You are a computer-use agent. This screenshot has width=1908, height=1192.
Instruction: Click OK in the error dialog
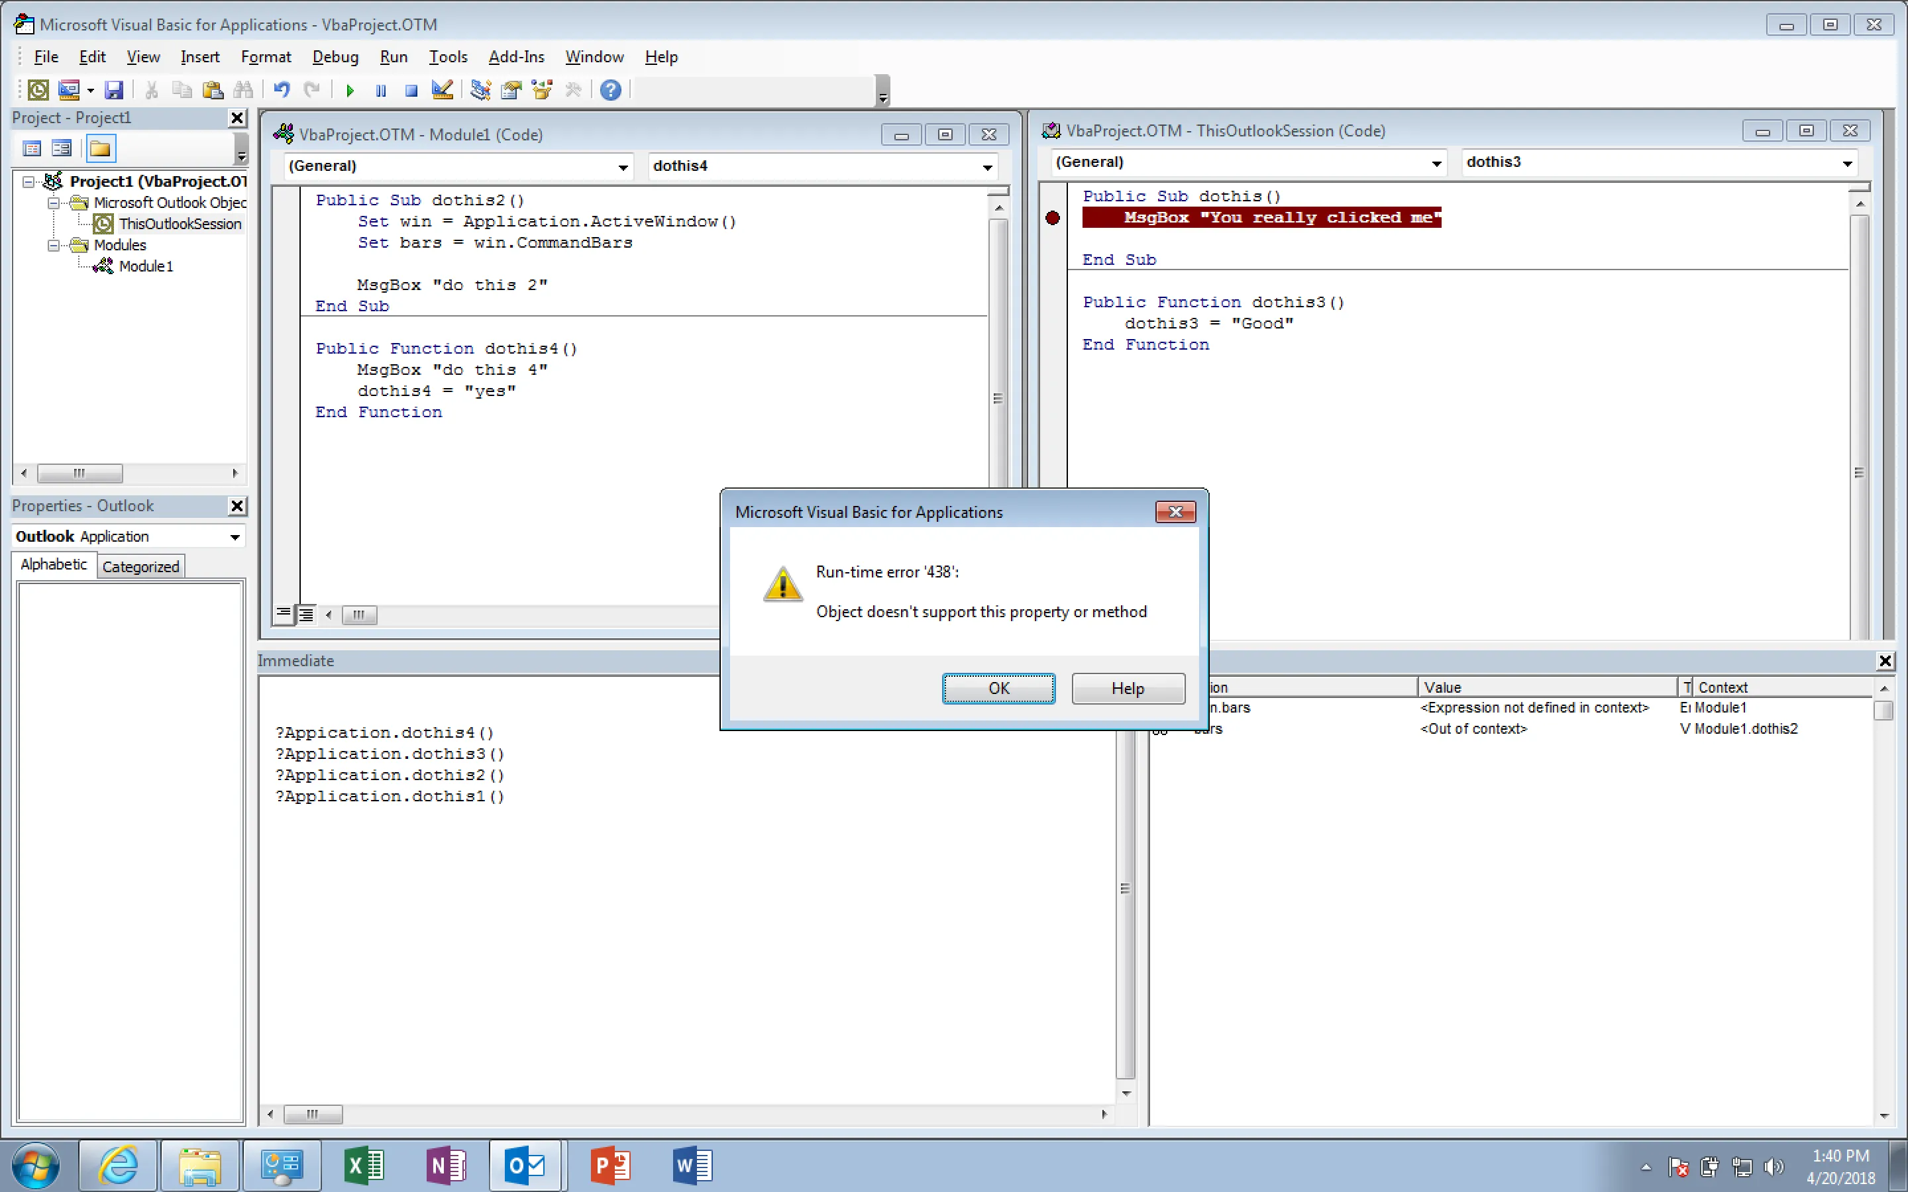pos(998,688)
